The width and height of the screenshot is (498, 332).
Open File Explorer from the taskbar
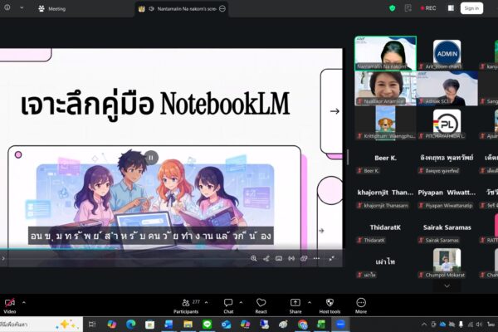tap(188, 325)
